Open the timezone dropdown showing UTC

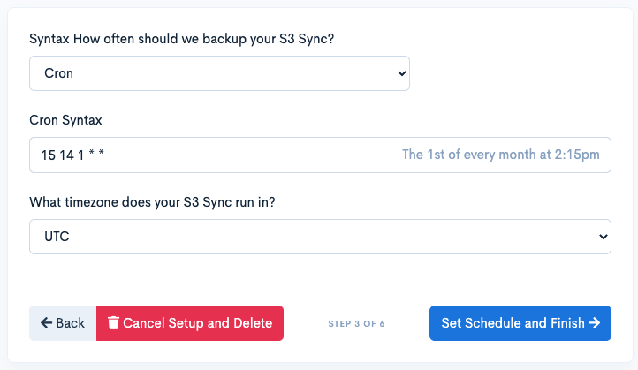click(x=320, y=237)
